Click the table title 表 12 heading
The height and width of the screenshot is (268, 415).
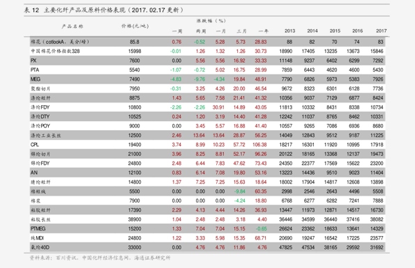(103, 10)
